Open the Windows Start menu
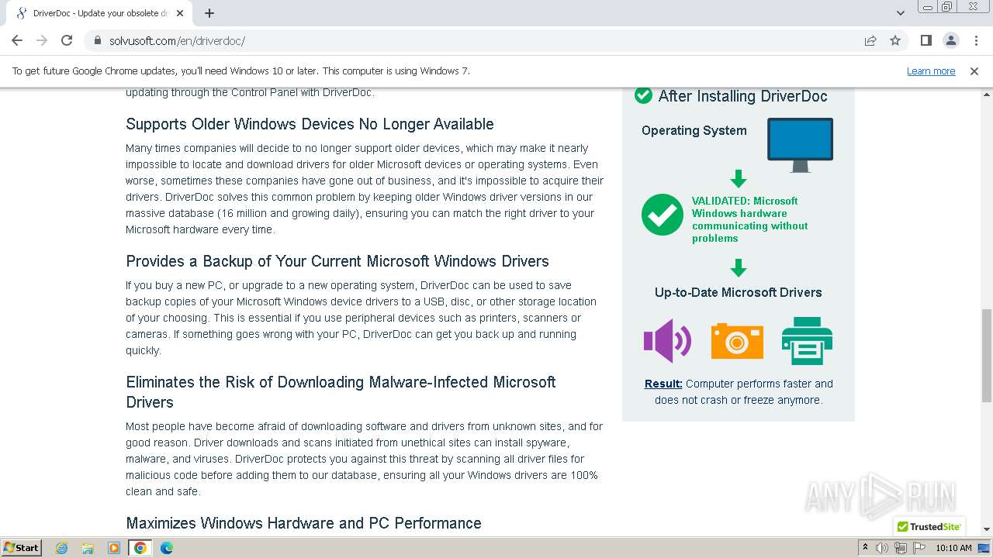This screenshot has width=993, height=558. tap(22, 547)
